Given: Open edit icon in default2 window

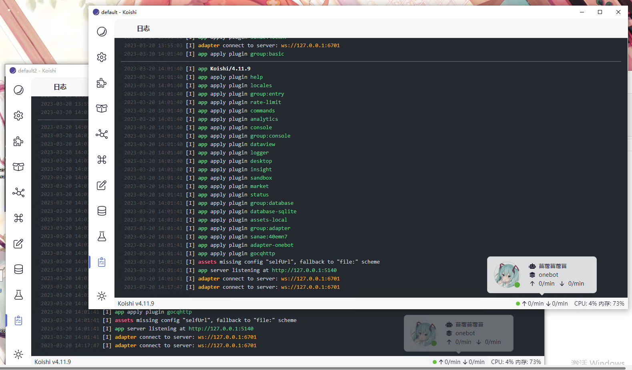Looking at the screenshot, I should 18,244.
